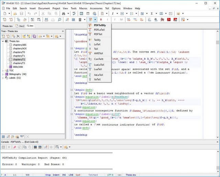The width and height of the screenshot is (220, 177).
Task: Click the Find binoculars icon
Action: (63, 13)
